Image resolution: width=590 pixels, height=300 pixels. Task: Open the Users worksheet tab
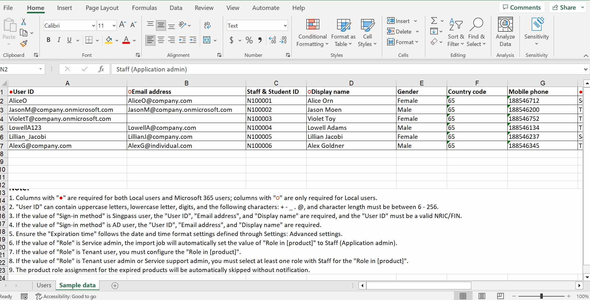pos(44,285)
